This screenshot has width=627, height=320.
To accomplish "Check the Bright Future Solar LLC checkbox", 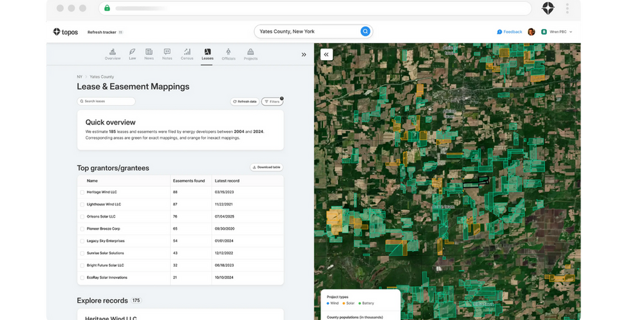I will [83, 266].
